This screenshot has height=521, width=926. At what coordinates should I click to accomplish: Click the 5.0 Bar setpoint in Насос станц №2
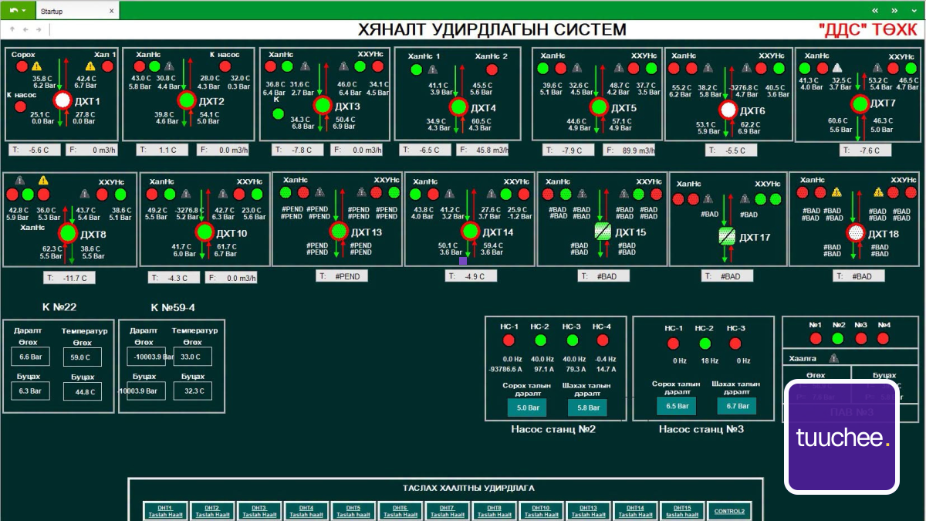click(527, 408)
